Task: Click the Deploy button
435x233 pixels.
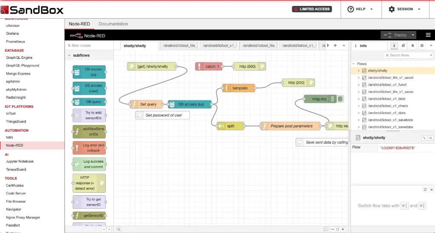Action: click(x=395, y=35)
